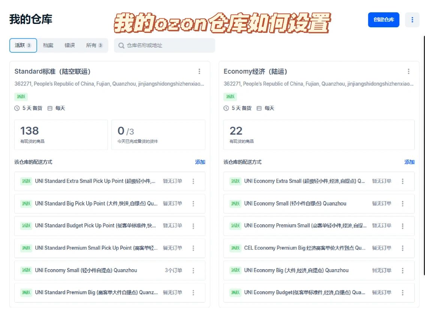The image size is (425, 311).
Task: Click 每天 on the Economy经济 card
Action: (269, 108)
